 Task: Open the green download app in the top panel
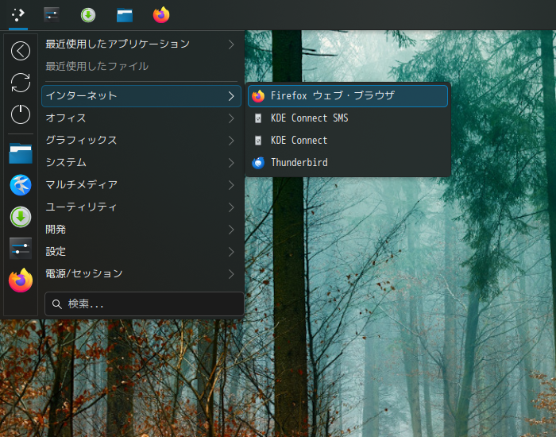pos(88,15)
